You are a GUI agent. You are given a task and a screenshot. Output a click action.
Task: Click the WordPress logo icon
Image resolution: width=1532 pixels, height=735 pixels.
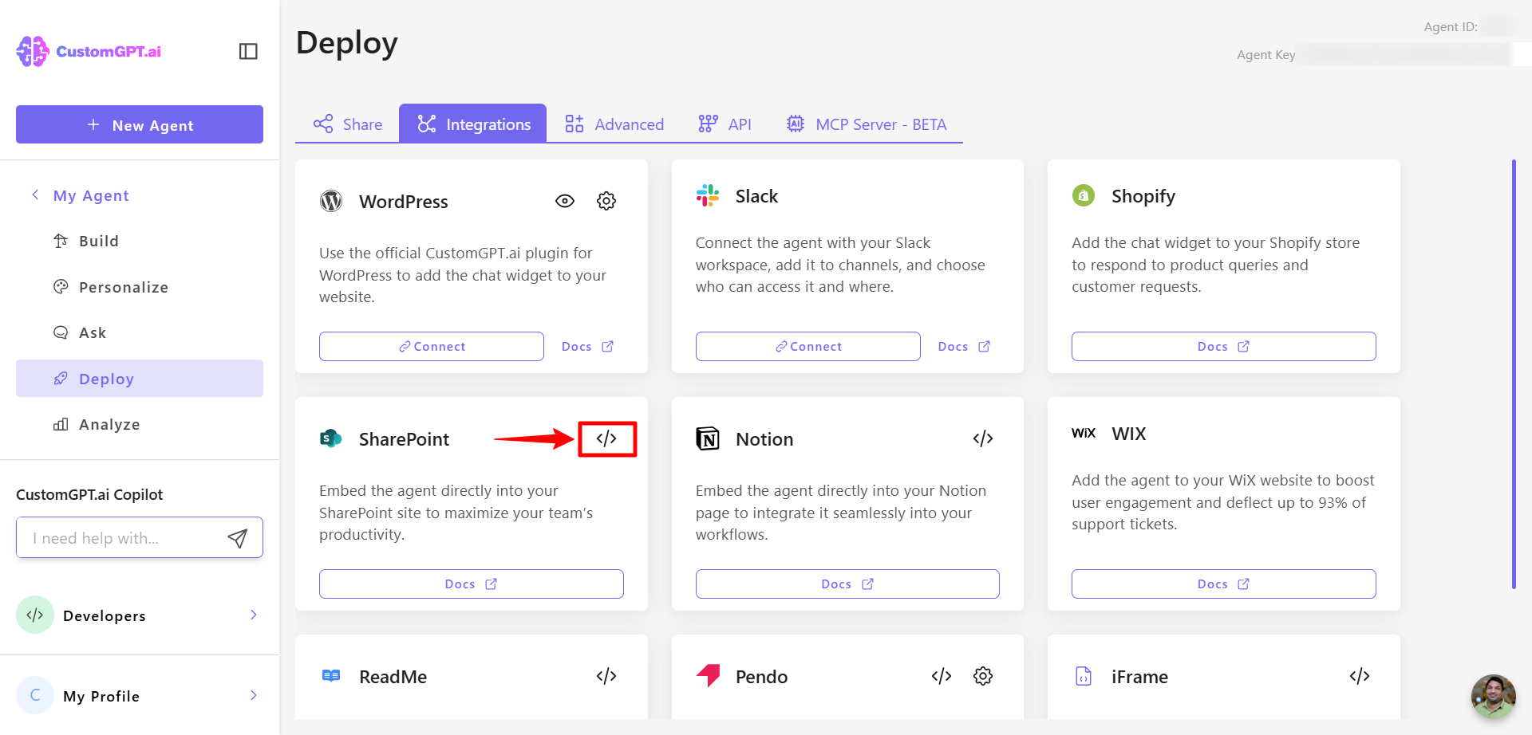click(331, 201)
